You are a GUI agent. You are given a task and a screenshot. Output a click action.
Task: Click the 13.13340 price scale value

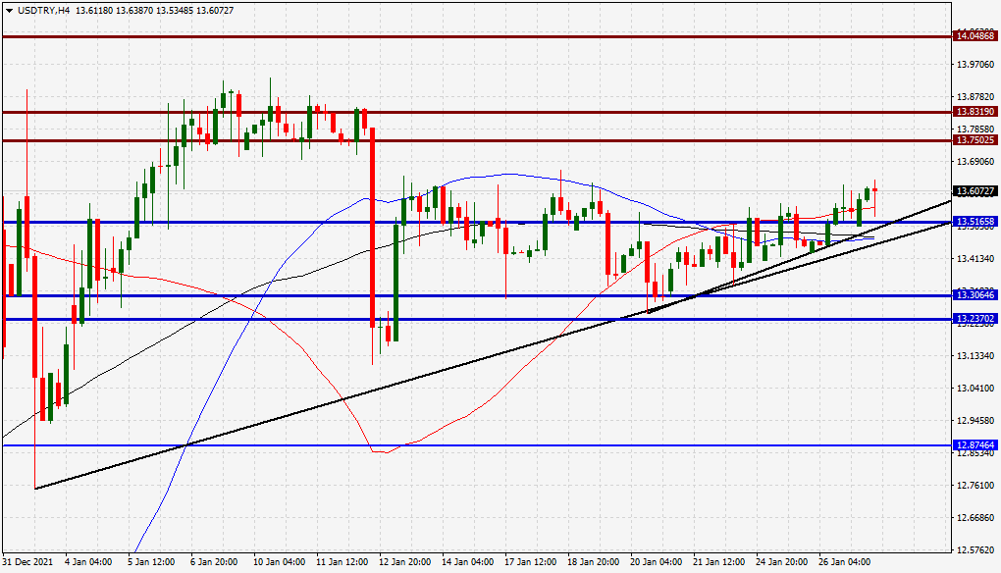point(975,355)
